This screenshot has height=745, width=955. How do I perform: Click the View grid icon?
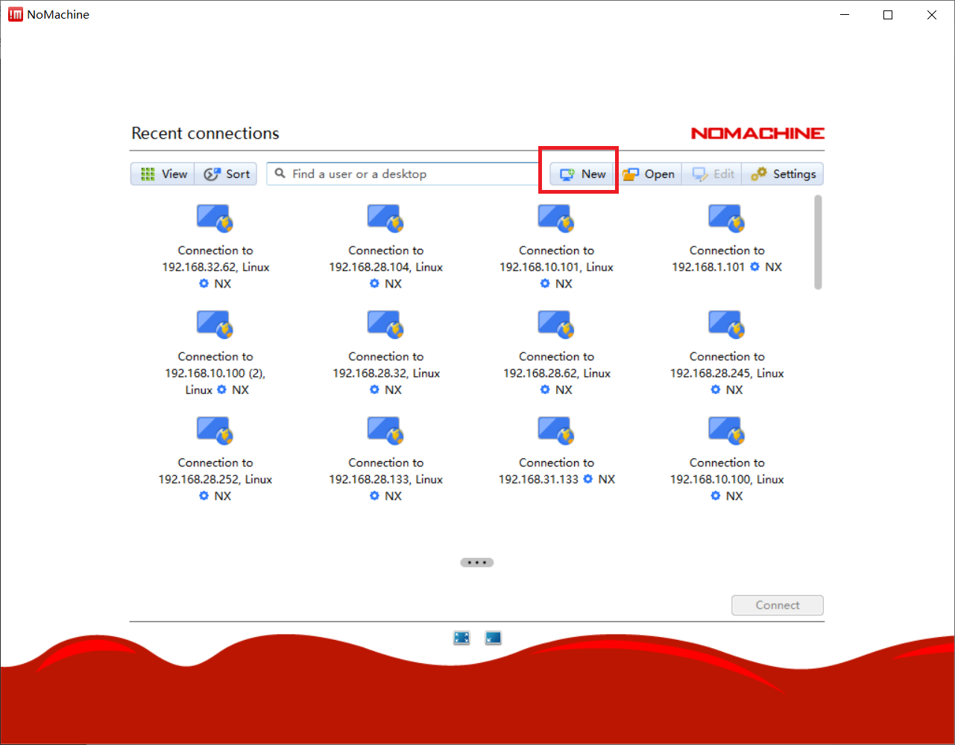coord(148,174)
